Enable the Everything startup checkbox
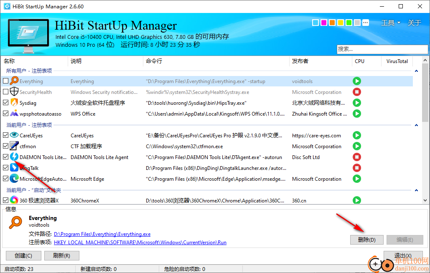430x273 pixels. coord(5,81)
